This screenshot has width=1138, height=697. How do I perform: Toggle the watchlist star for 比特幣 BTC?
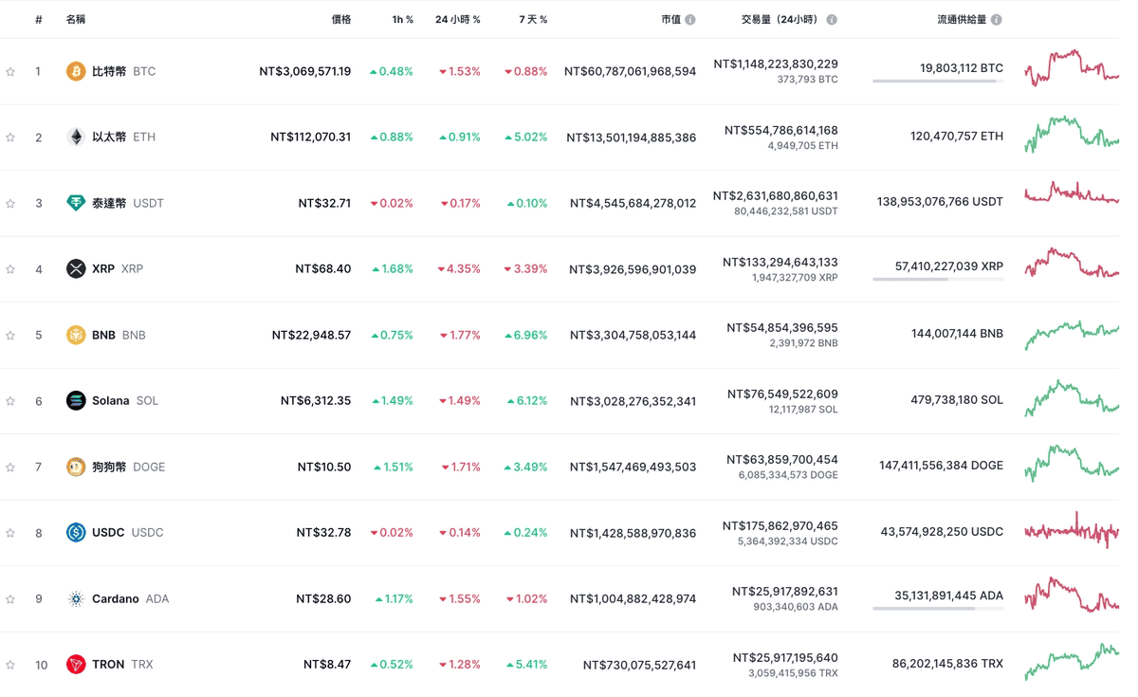point(10,71)
